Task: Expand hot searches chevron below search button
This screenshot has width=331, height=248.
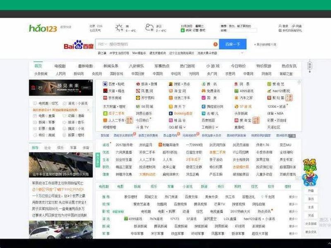Action: 242,53
